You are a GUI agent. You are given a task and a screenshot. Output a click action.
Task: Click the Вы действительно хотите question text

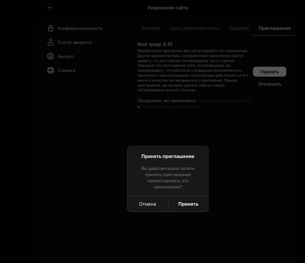[168, 178]
